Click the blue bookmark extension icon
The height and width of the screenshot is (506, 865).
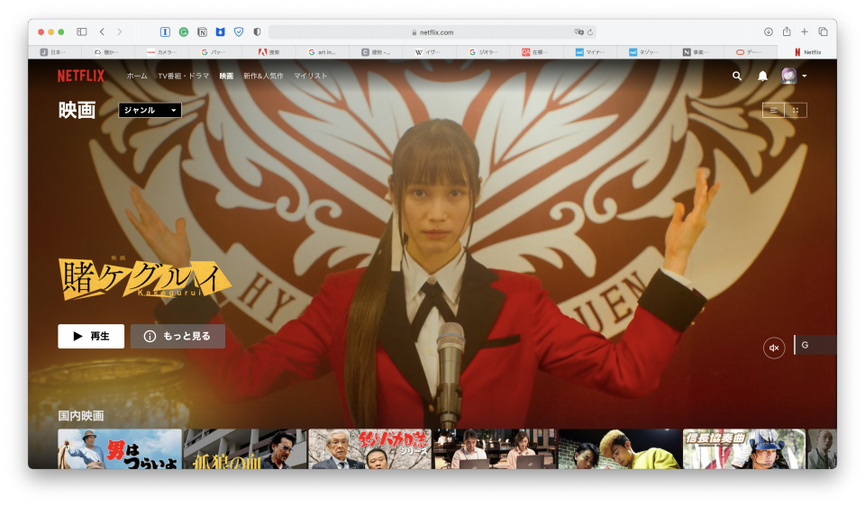(220, 32)
